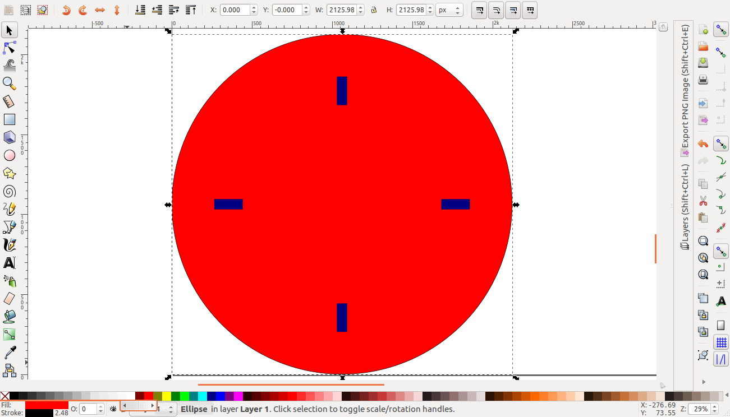Select the Star and polygon tool

click(10, 173)
